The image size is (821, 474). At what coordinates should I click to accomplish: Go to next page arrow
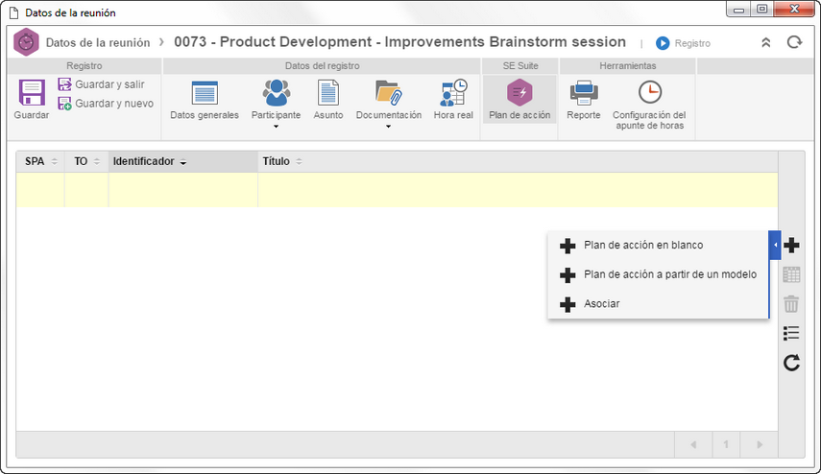click(x=760, y=444)
